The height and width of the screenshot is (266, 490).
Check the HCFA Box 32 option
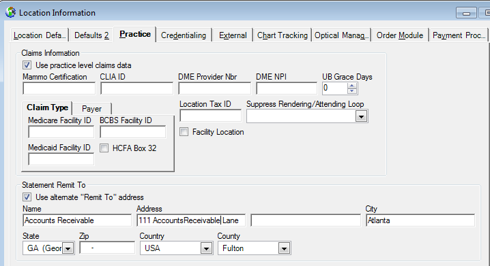(104, 148)
